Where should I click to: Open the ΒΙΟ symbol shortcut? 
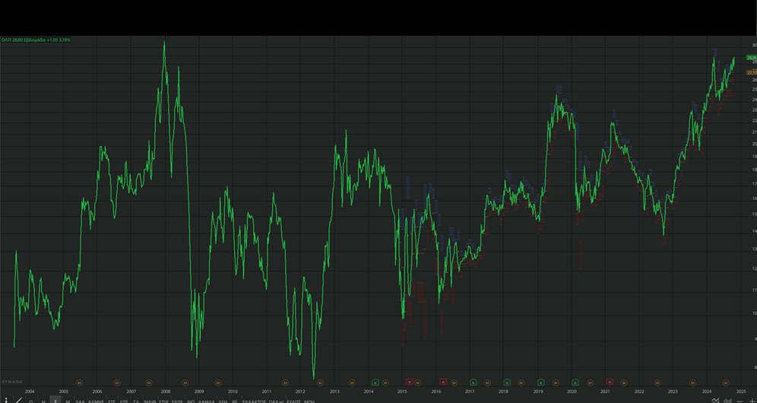point(191,401)
